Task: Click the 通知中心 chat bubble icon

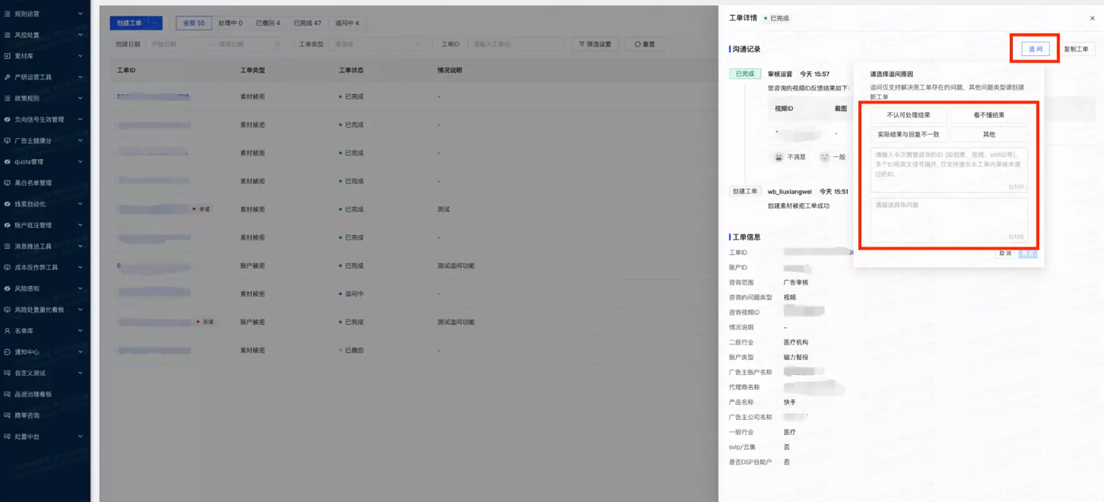Action: pos(7,352)
